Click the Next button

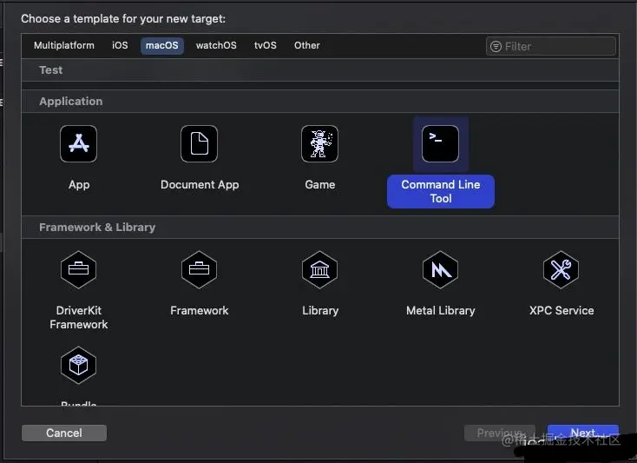[583, 433]
